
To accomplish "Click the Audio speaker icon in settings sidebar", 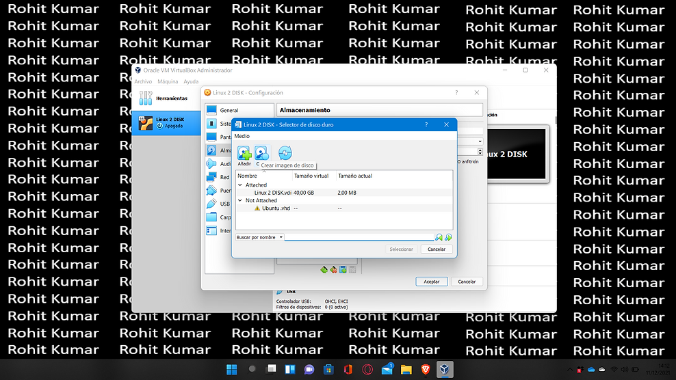I will (x=211, y=164).
